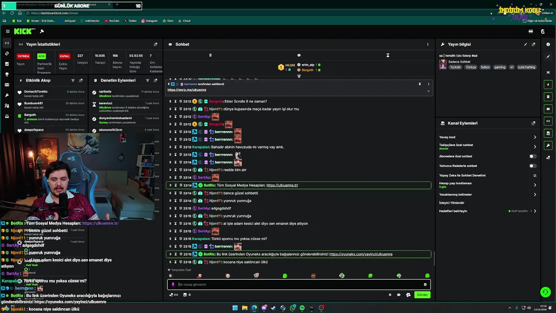
Task: Open the Stream section in left sidebar
Action: point(7,43)
